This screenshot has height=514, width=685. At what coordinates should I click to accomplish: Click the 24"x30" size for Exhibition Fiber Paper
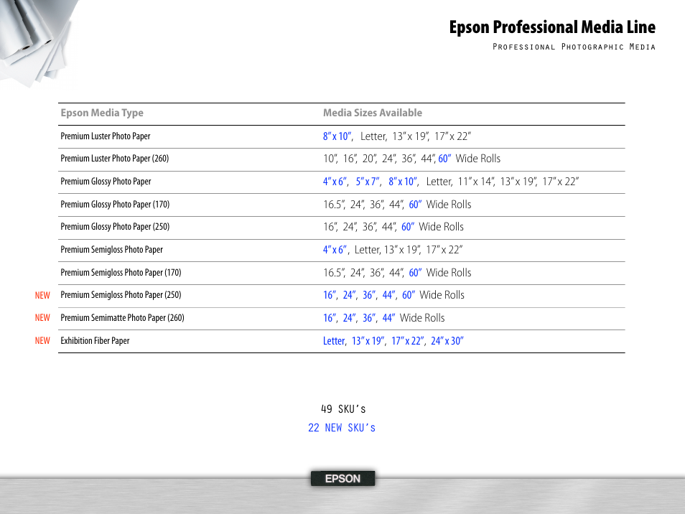(447, 340)
